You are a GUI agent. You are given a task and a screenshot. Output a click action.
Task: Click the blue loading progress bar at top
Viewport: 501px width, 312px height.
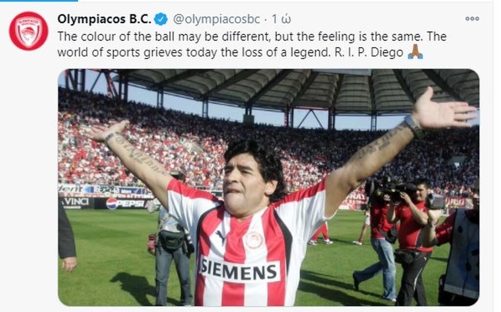pos(39,0)
